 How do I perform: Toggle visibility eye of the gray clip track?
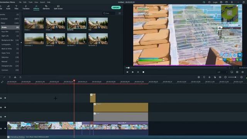click(x=5, y=117)
